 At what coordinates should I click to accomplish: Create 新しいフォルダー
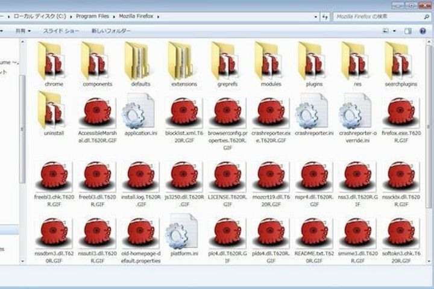click(111, 31)
